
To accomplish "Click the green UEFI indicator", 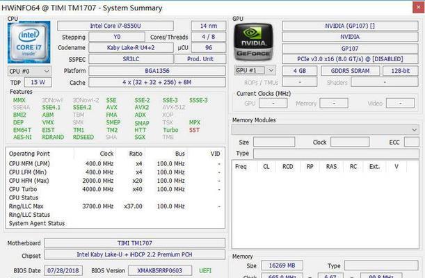I will click(205, 270).
